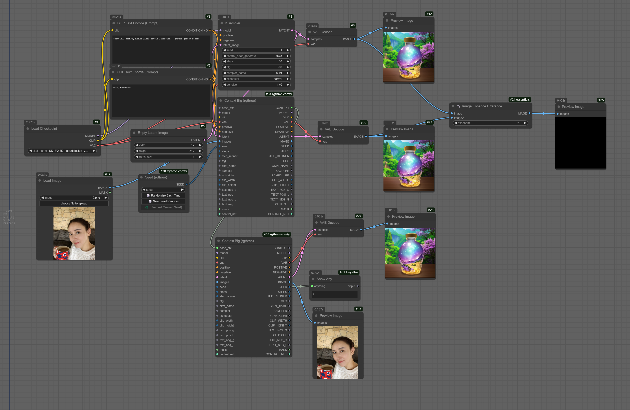This screenshot has height=410, width=630.
Task: Open the image file dropdown in Load Image
Action: (x=73, y=198)
